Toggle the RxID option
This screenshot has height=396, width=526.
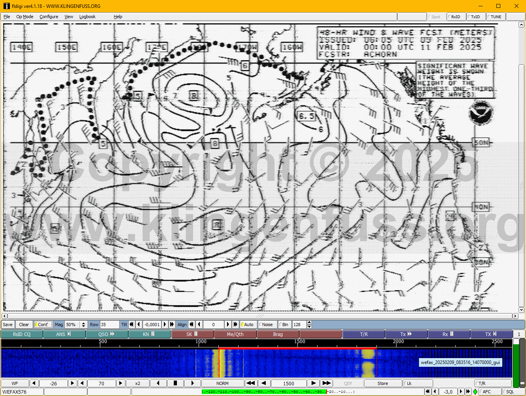point(456,17)
